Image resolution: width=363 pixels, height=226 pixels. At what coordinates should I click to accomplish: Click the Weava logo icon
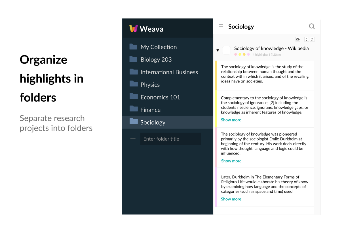pyautogui.click(x=134, y=29)
